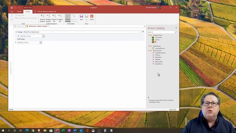The image size is (236, 133).
Task: Open Word from the taskbar
Action: pyautogui.click(x=75, y=130)
